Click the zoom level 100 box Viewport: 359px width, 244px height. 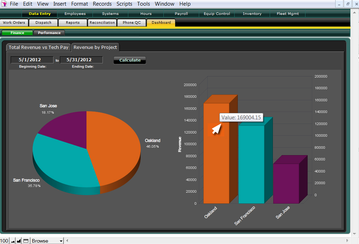coord(5,241)
